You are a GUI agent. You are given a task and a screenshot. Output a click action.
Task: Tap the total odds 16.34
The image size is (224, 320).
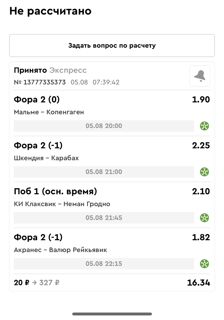tap(198, 283)
